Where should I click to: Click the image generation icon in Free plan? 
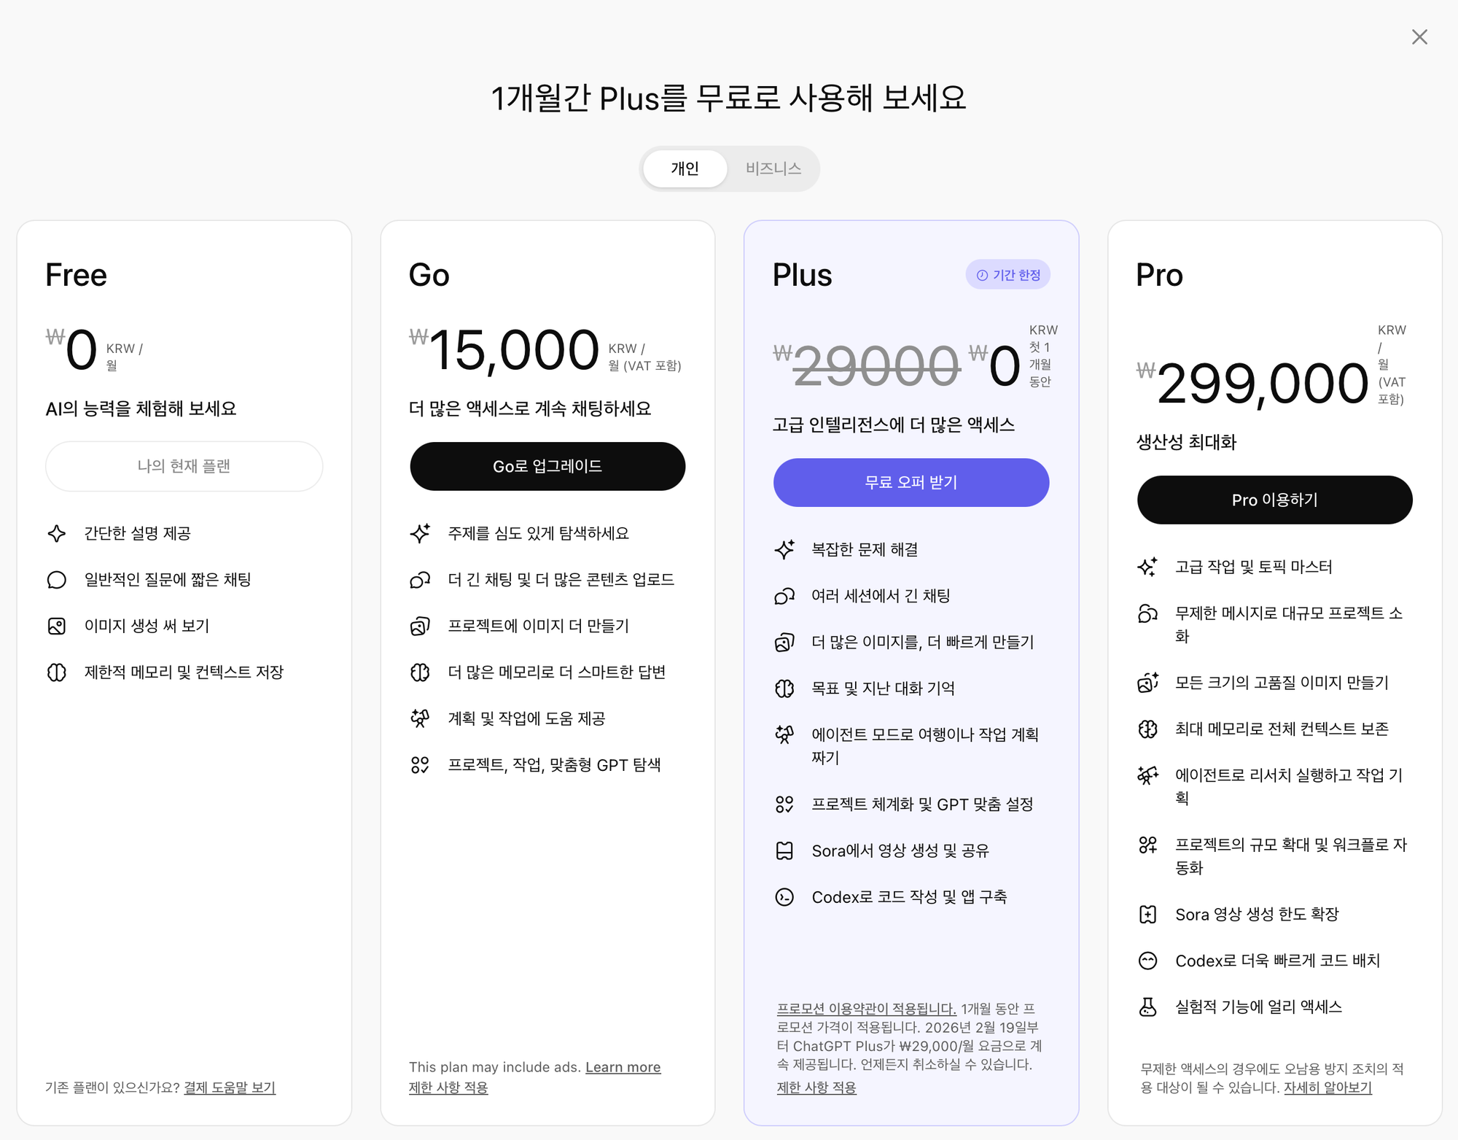pyautogui.click(x=57, y=626)
